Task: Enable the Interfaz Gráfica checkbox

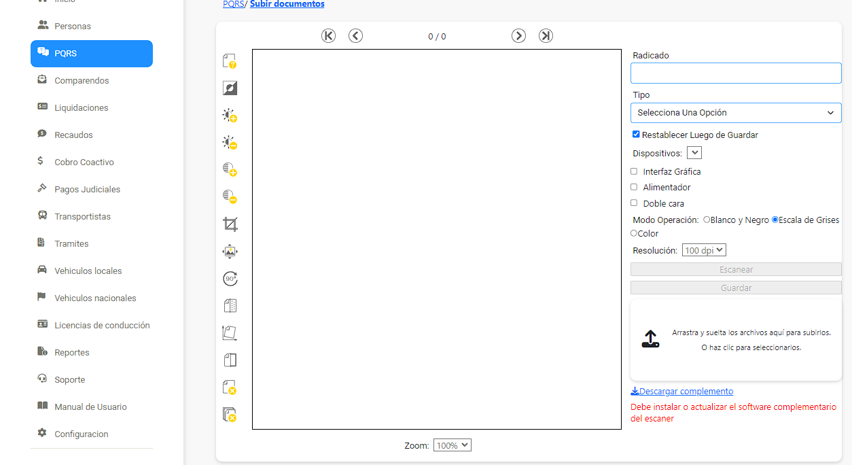Action: point(634,171)
